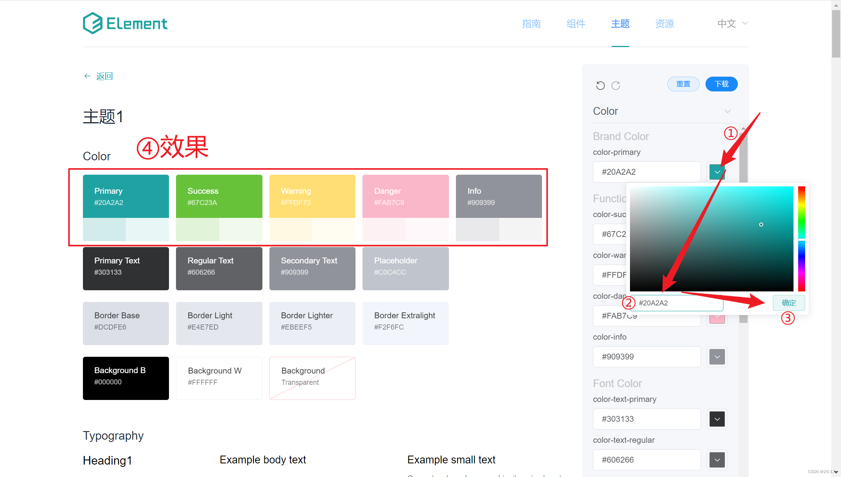Click the 确定 confirm button in color picker
The image size is (841, 477).
point(789,303)
